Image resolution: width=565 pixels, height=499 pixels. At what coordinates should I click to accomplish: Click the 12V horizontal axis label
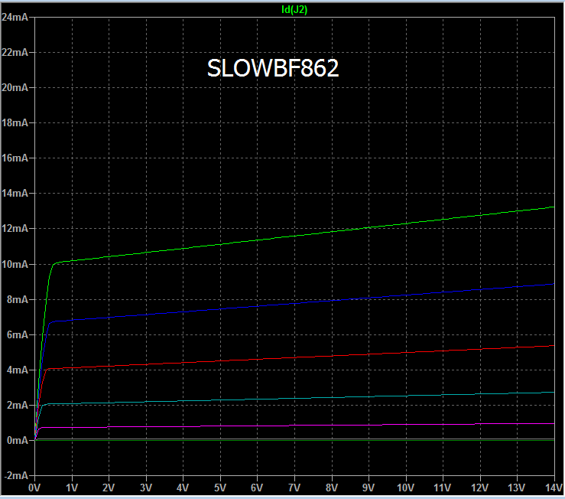tap(480, 488)
